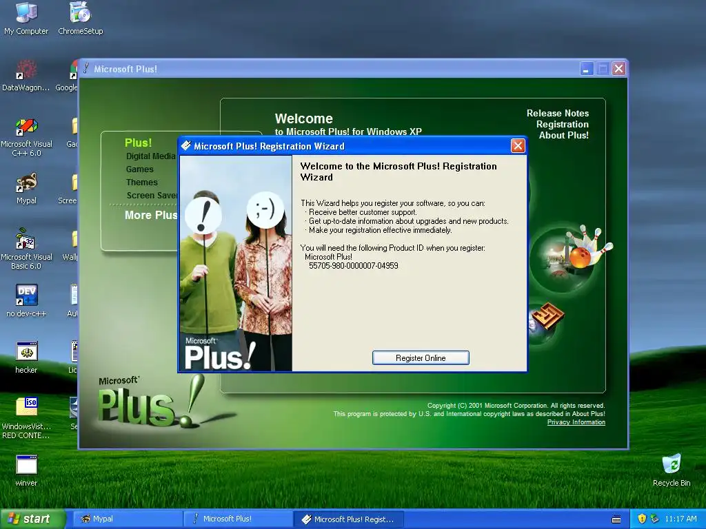Open hecker desktop icon
Screen dimensions: 706x529
26,357
